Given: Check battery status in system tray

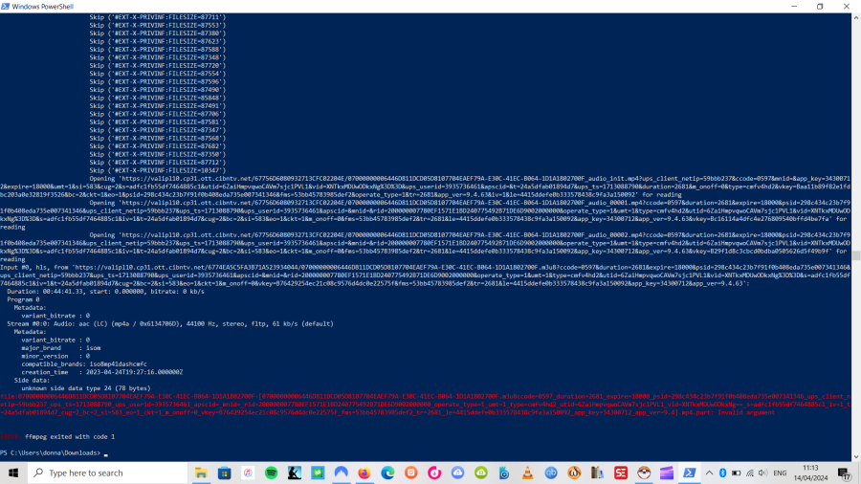Looking at the screenshot, I should [737, 473].
